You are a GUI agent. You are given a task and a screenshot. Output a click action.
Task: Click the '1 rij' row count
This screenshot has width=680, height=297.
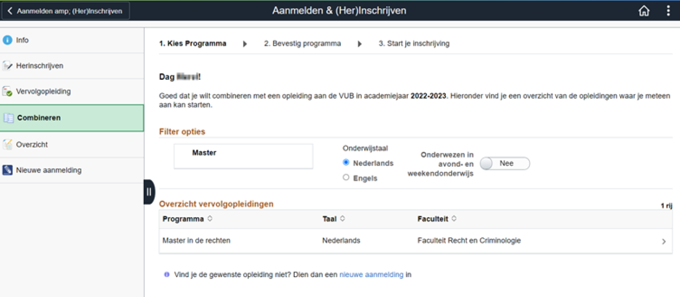point(666,206)
